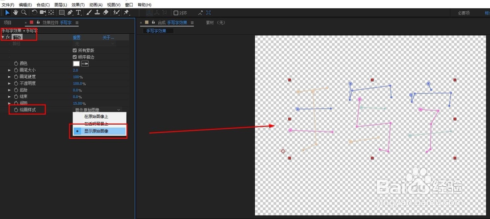Select the Selection arrow tool
The height and width of the screenshot is (219, 490).
pyautogui.click(x=7, y=13)
